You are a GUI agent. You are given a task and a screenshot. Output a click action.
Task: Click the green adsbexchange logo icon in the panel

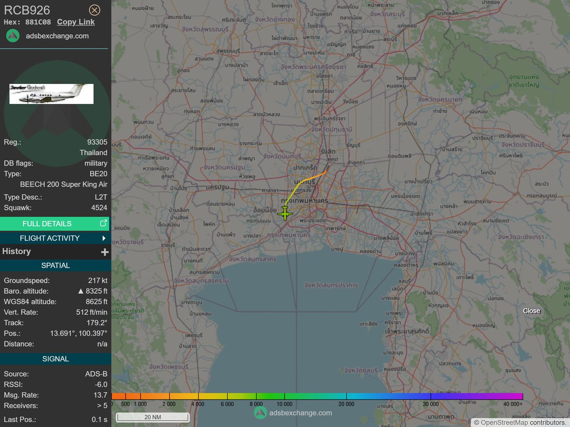(x=12, y=36)
